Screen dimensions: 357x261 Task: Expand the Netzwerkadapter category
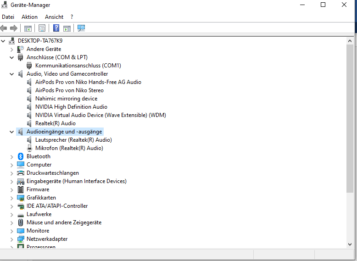tap(12, 239)
